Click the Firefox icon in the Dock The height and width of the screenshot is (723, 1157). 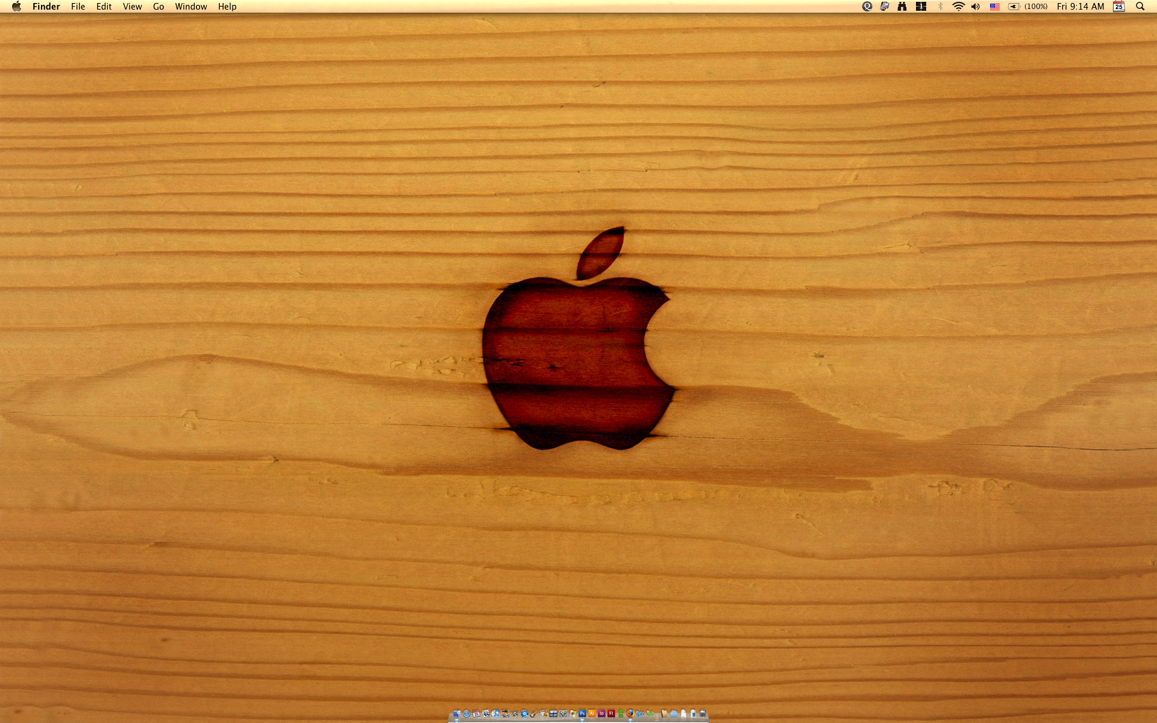[x=630, y=713]
